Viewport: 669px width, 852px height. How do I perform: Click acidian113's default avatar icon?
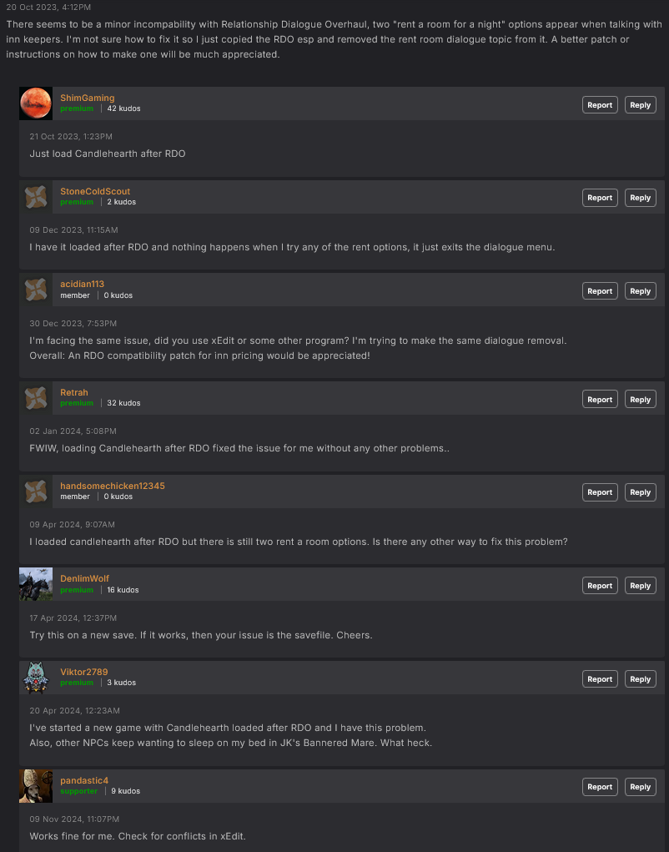(x=36, y=290)
